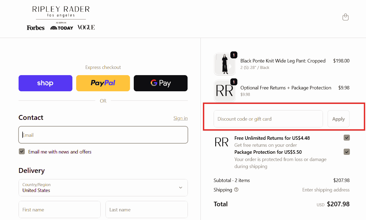This screenshot has height=220, width=366.
Task: Select Google Pay express checkout
Action: [161, 83]
